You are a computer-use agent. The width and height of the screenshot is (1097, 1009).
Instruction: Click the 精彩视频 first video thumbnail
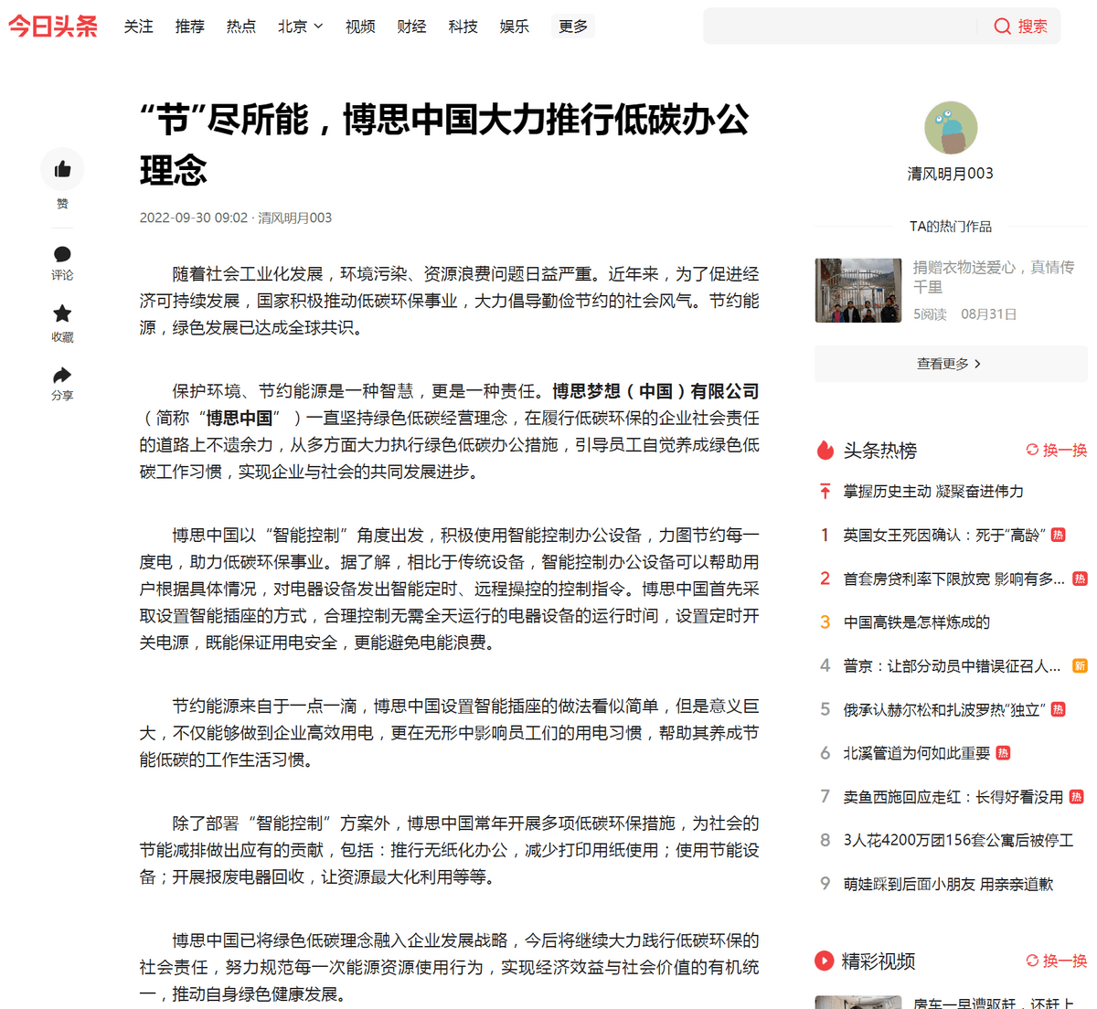[x=858, y=1003]
